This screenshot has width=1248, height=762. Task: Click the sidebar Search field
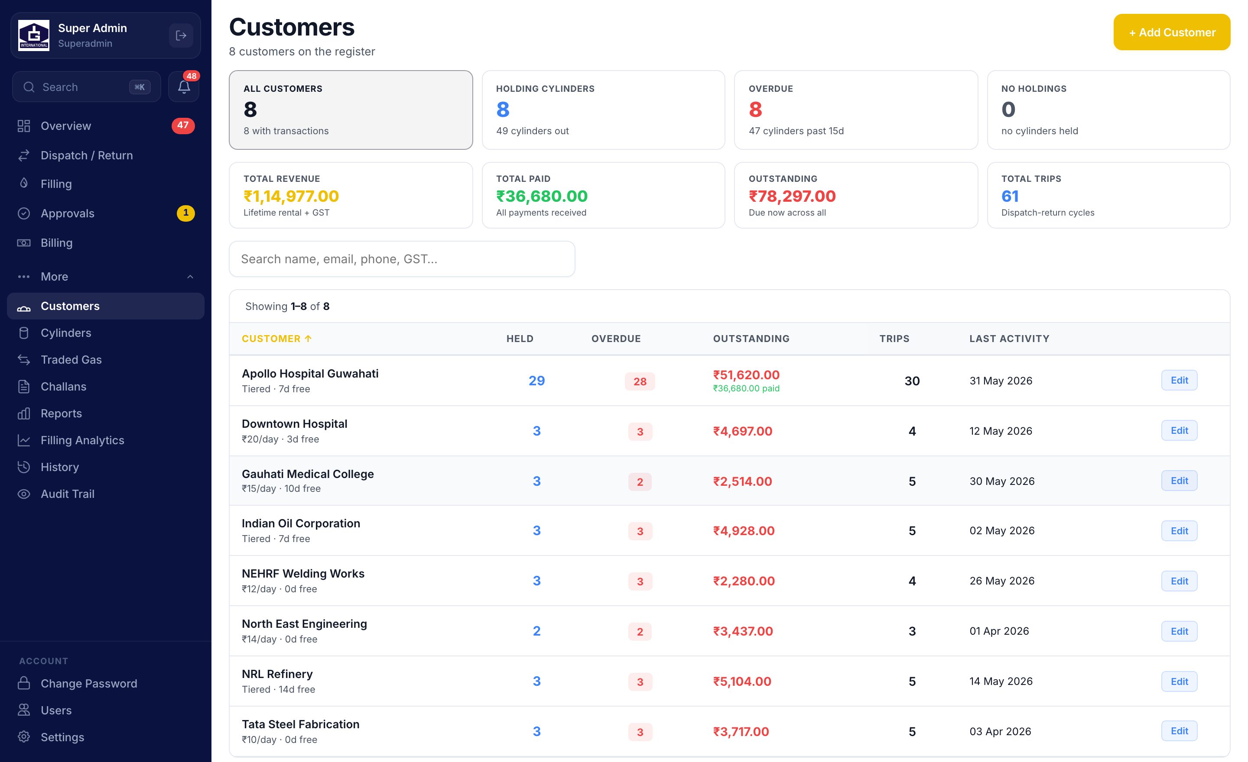87,87
